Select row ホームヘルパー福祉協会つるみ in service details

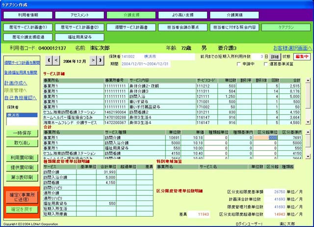172,117
